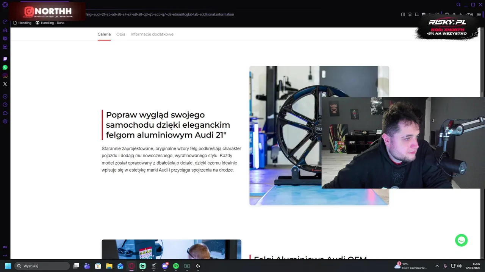Open the search tabs magnifier icon
485x272 pixels.
pos(458,5)
